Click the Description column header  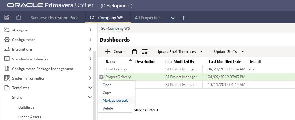coord(145,61)
